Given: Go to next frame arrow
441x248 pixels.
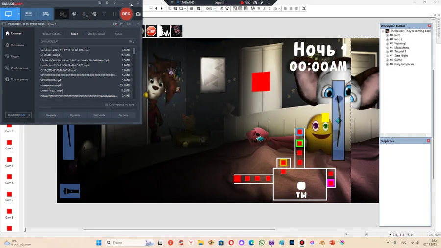Looking at the screenshot, I should pyautogui.click(x=161, y=9).
